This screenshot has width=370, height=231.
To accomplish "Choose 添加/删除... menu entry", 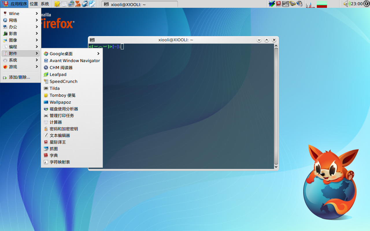I will point(21,77).
